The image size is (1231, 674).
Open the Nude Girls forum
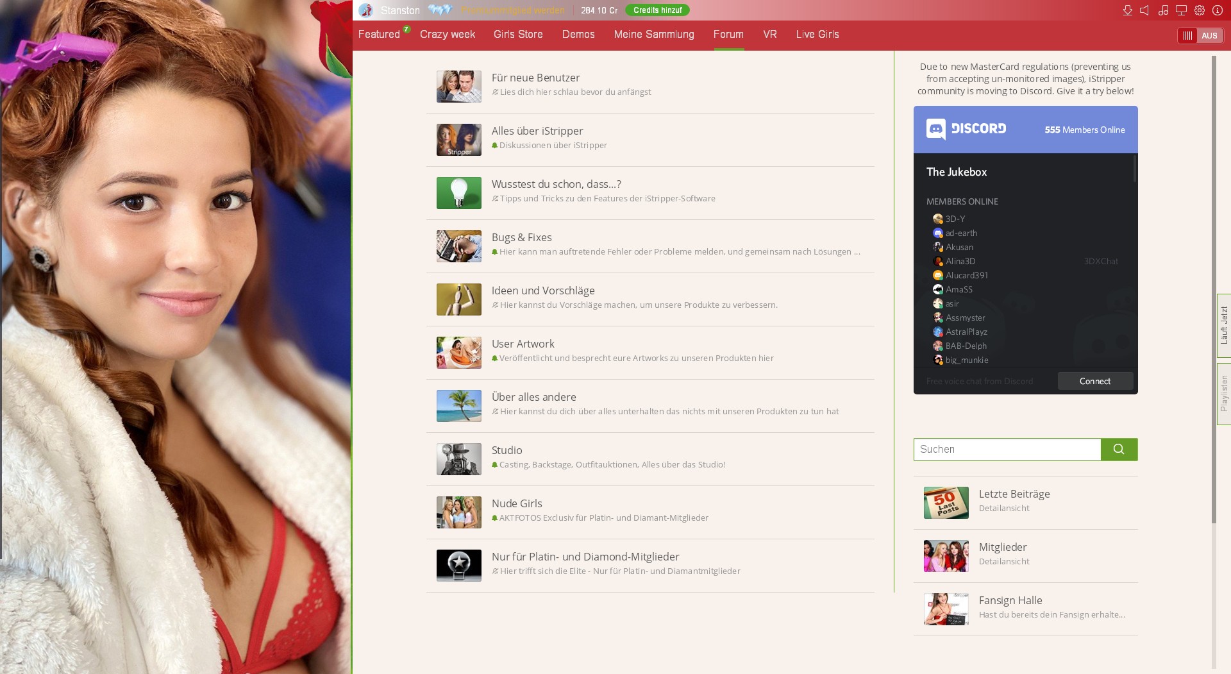pos(650,512)
